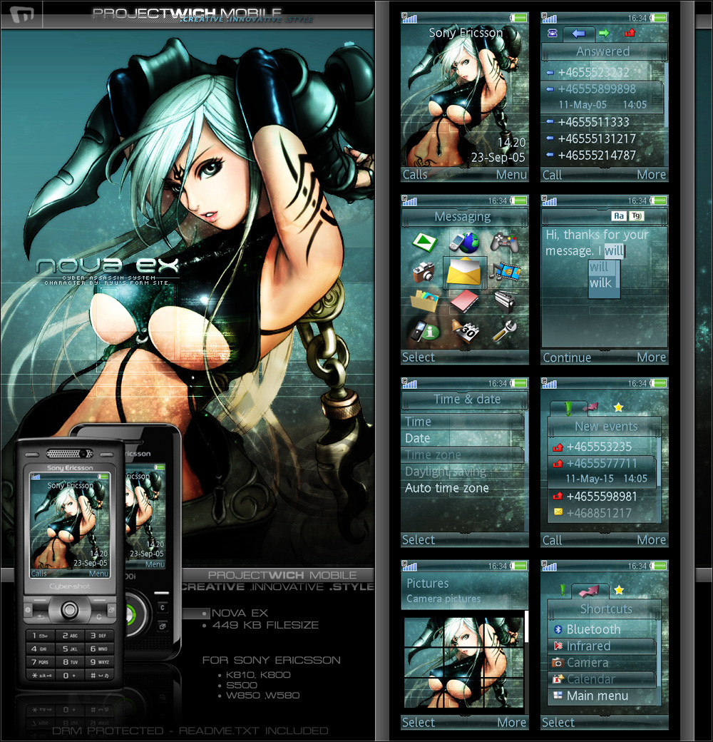
Task: Select Bluetooth shortcut entry
Action: click(602, 629)
